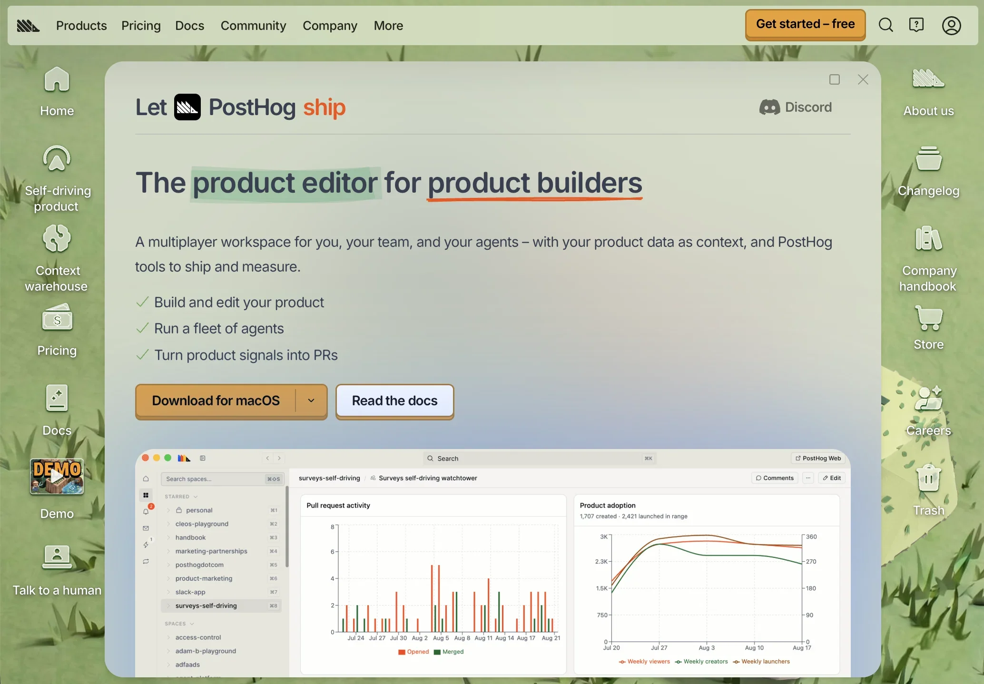Image resolution: width=984 pixels, height=684 pixels.
Task: Open the Pricing desktop icon with dollar bill
Action: pos(57,331)
